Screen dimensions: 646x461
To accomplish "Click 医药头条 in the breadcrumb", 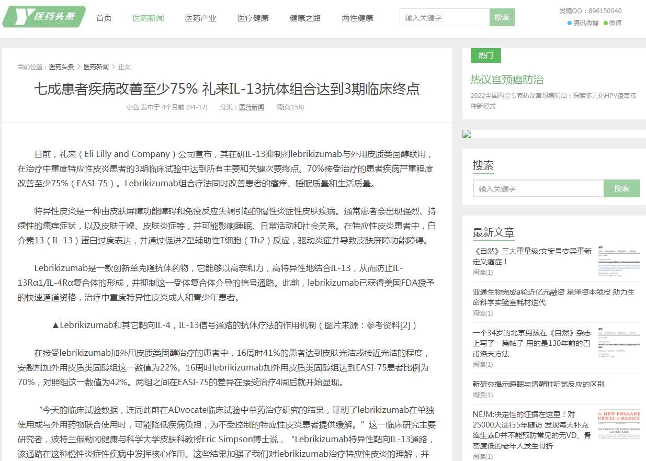I will pos(62,66).
